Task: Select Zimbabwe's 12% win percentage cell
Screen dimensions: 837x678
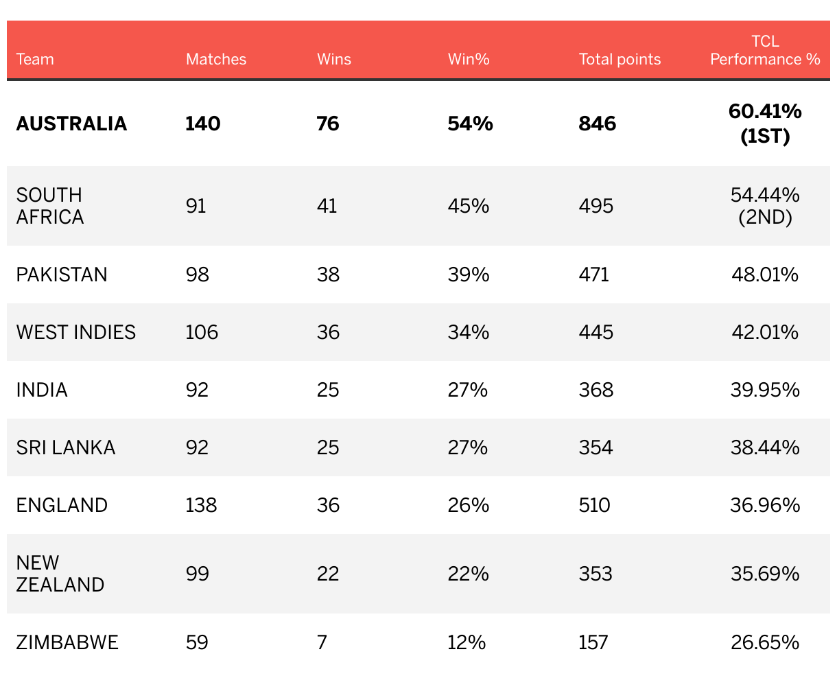Action: [x=467, y=642]
